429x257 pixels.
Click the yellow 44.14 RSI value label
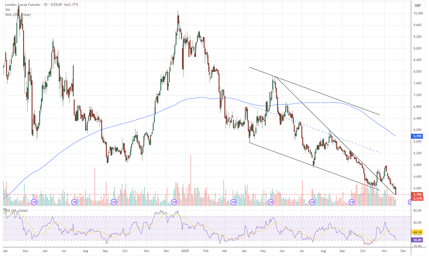pyautogui.click(x=417, y=232)
